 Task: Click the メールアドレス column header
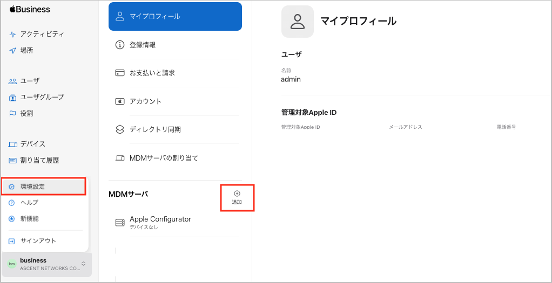tap(406, 127)
